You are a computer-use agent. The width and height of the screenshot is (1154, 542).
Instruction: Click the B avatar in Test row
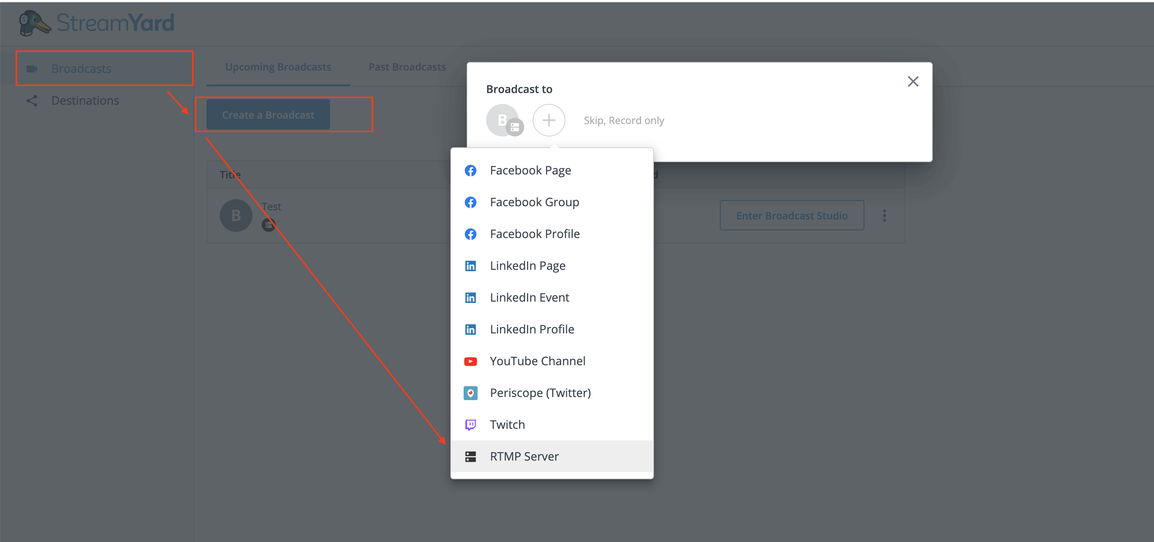click(x=236, y=216)
